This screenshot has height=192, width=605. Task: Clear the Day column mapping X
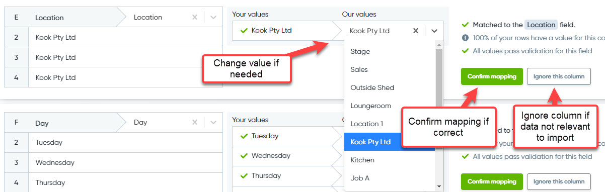(x=195, y=123)
